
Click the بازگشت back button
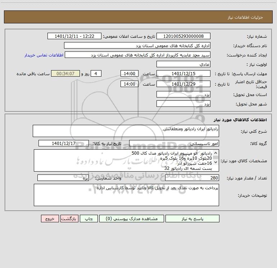point(69,218)
